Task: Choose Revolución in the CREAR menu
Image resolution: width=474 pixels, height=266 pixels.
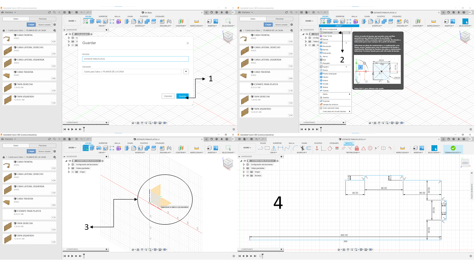Action: (335, 46)
